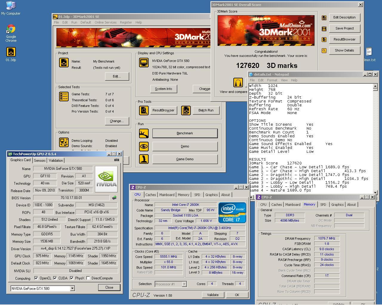Click Change... button under Selected Tests
This screenshot has height=305, width=382.
click(117, 121)
